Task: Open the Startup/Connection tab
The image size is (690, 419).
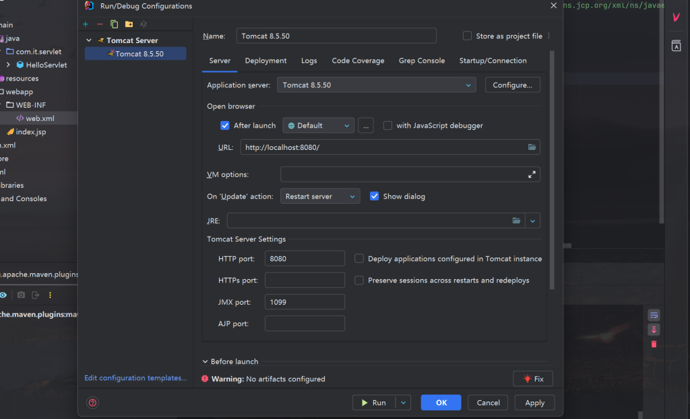Action: (493, 61)
